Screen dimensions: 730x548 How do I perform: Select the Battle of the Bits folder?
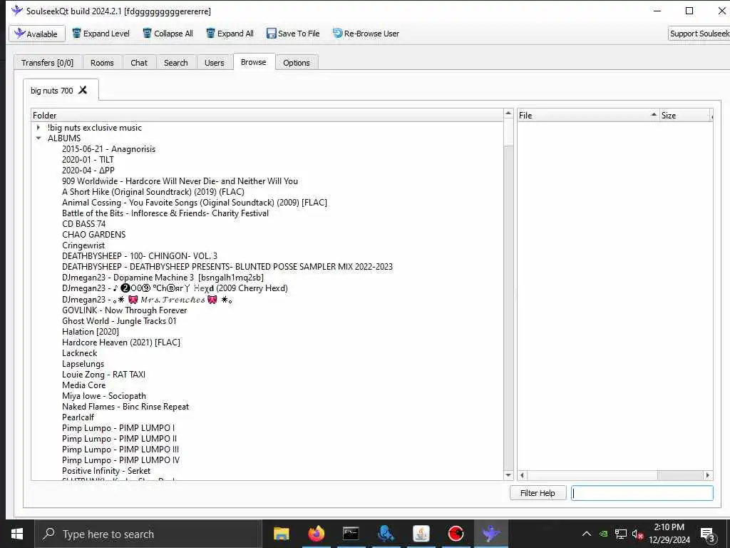click(165, 213)
